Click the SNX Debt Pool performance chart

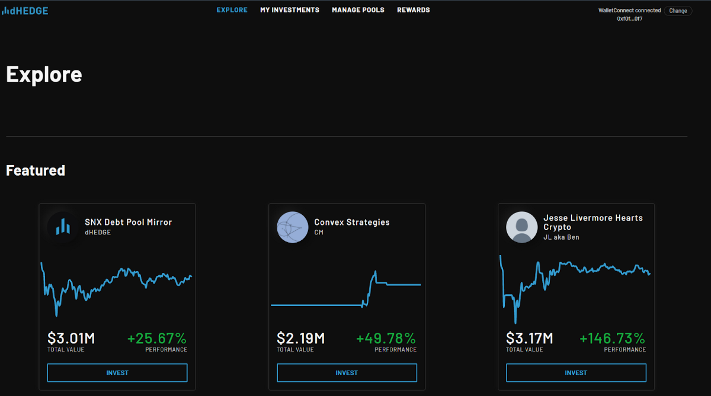tap(117, 288)
